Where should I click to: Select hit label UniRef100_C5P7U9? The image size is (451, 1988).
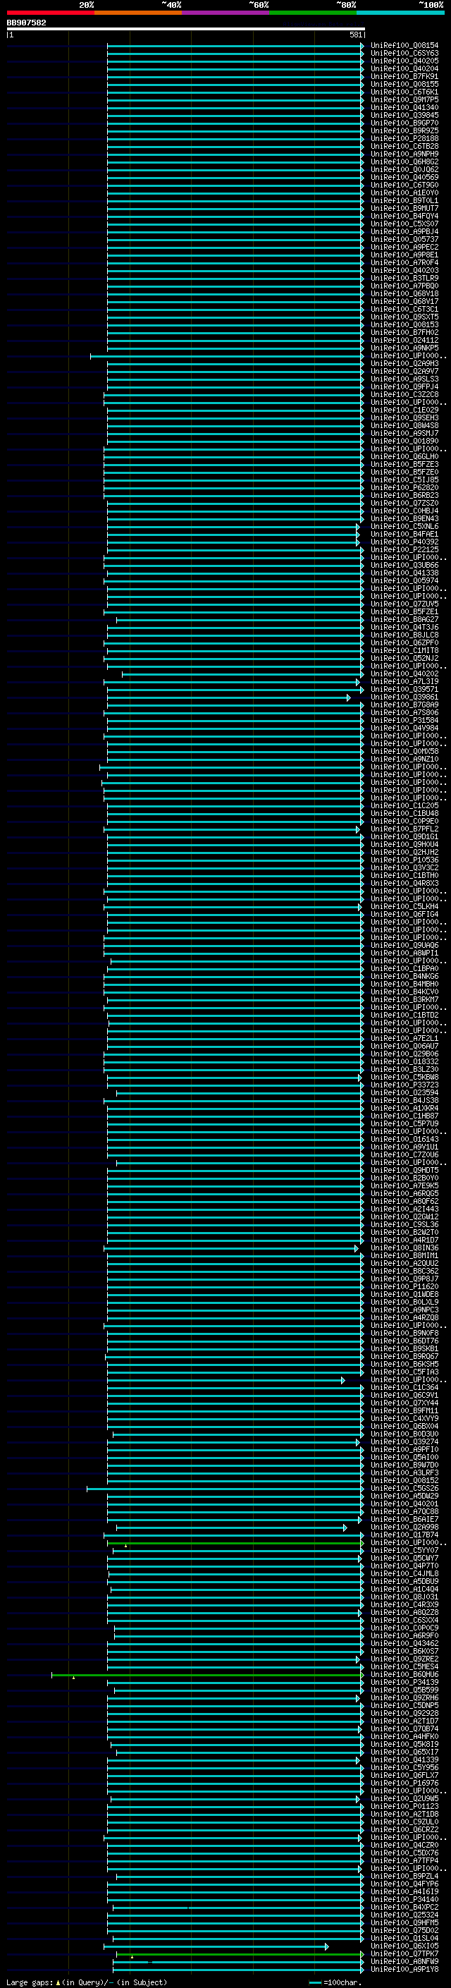[x=404, y=1123]
